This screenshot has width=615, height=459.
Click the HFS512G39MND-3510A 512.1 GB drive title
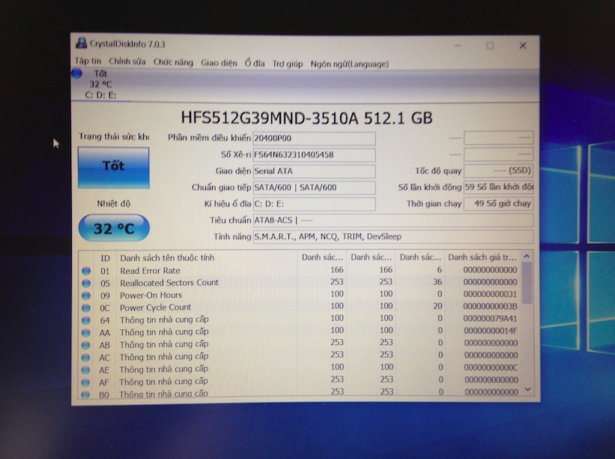click(306, 118)
